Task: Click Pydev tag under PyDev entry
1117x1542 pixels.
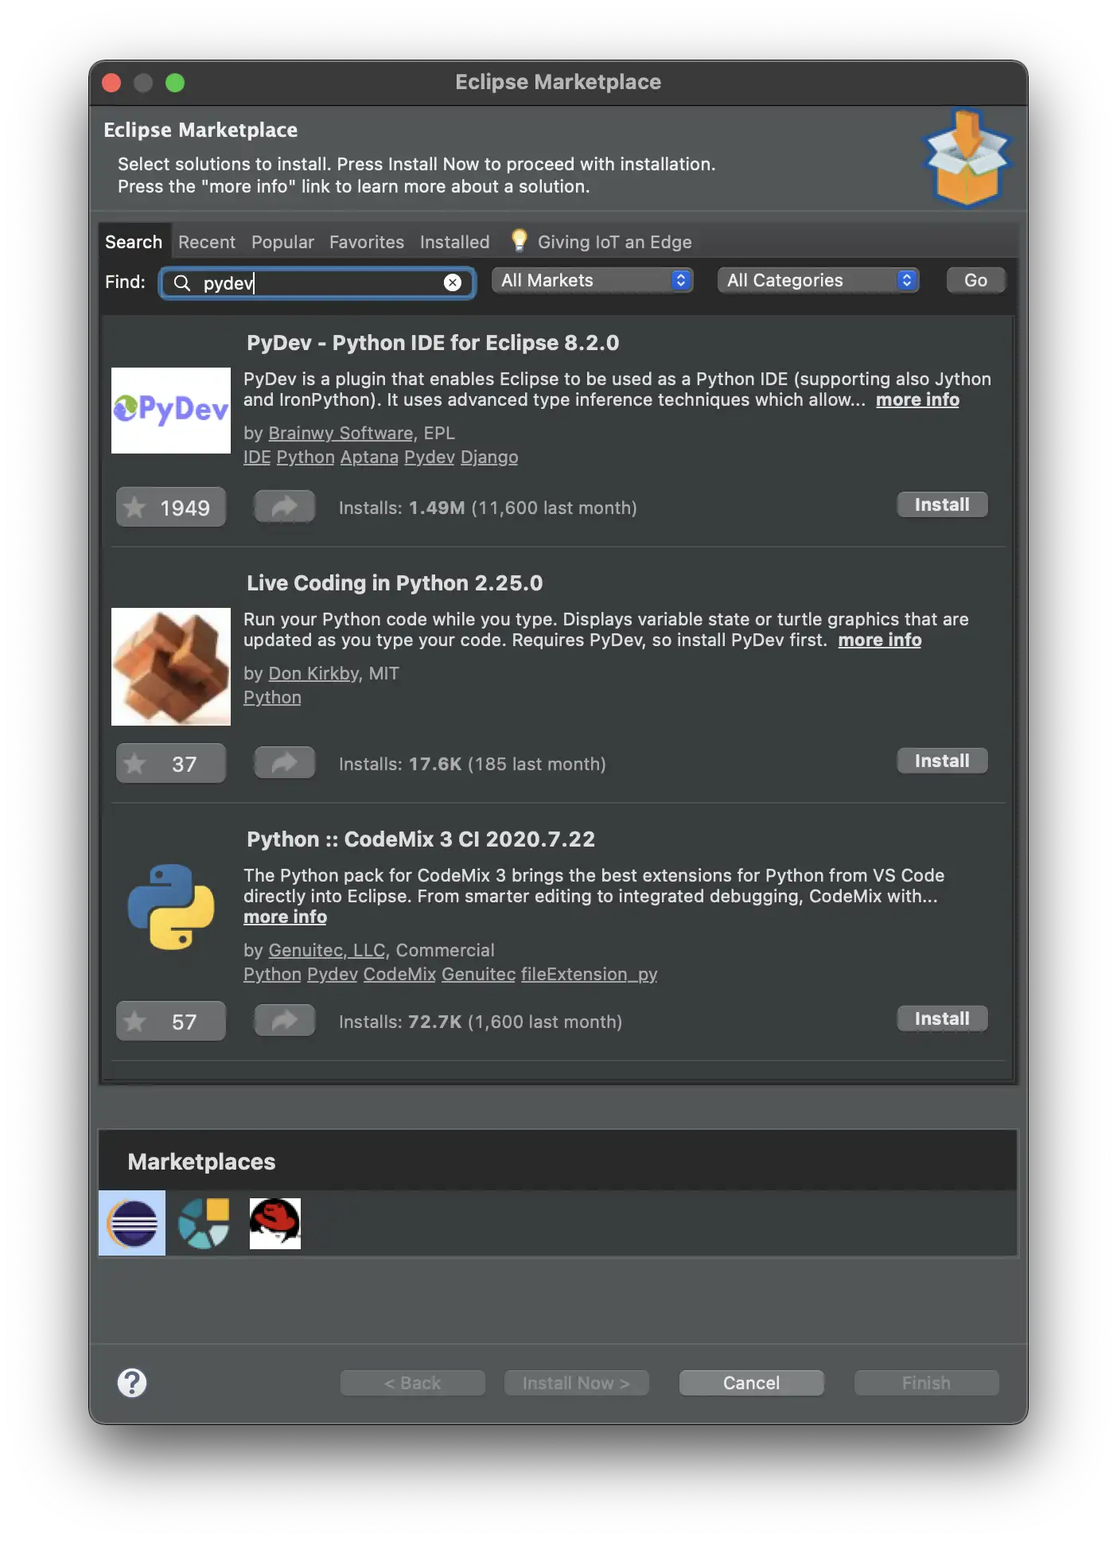Action: pos(430,457)
